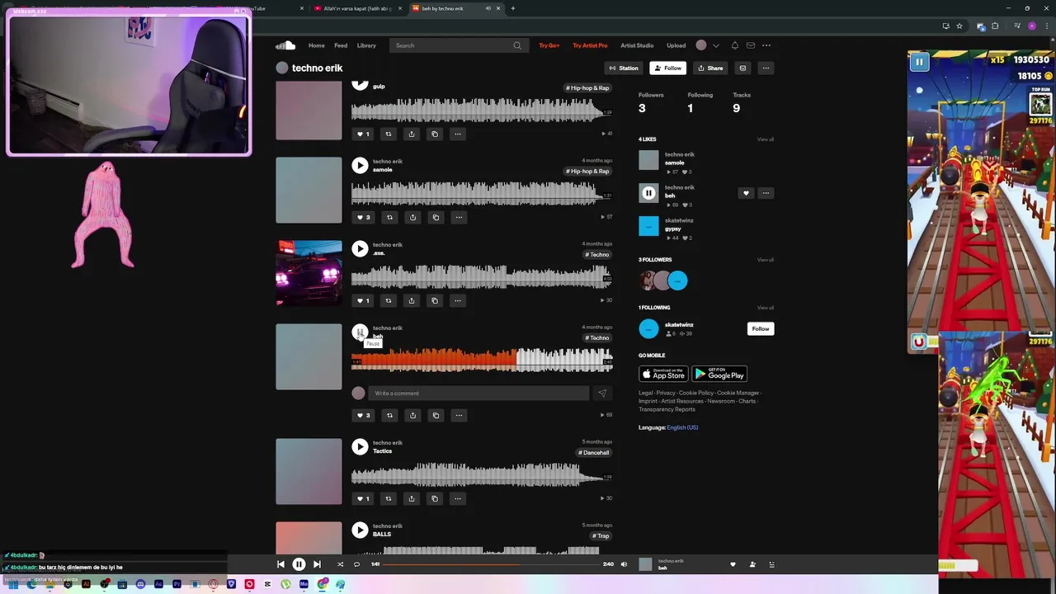
Task: Open more options for samole track
Action: [459, 217]
